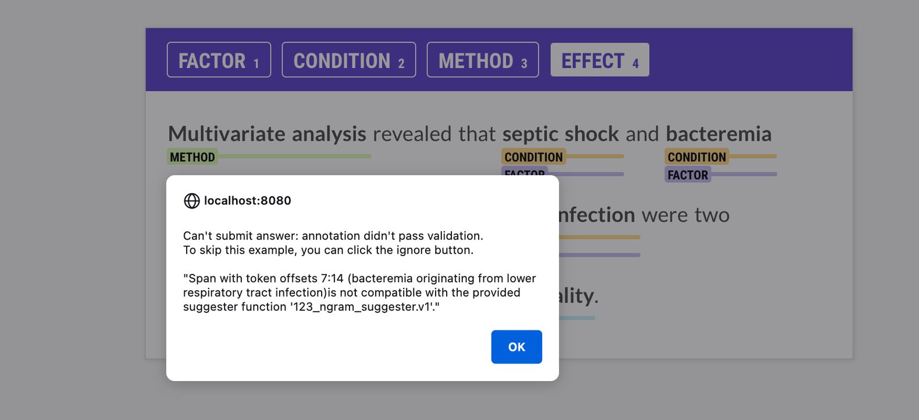Click the FACTOR tag under bacteremia
The width and height of the screenshot is (919, 420).
(687, 175)
